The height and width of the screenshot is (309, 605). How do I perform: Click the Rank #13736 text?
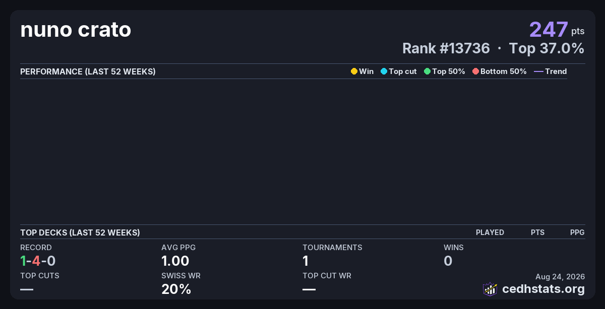point(446,48)
